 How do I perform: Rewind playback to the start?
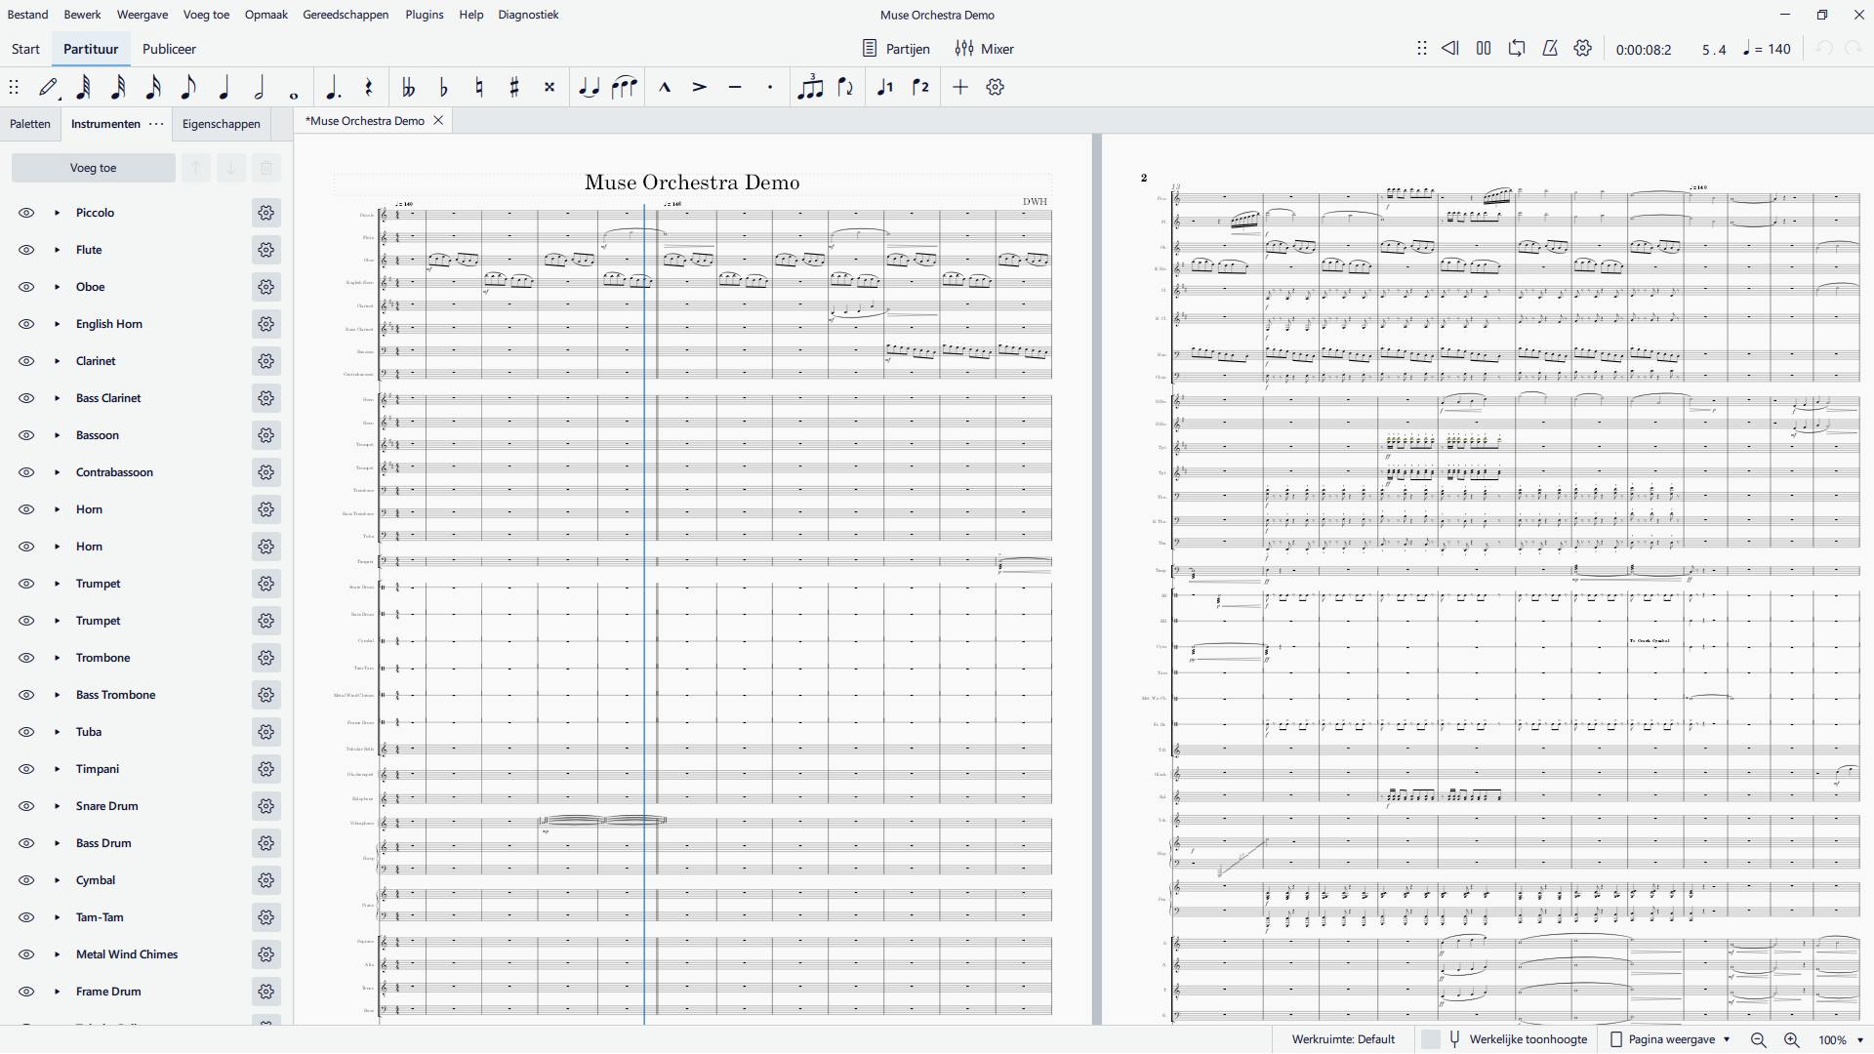[x=1450, y=49]
